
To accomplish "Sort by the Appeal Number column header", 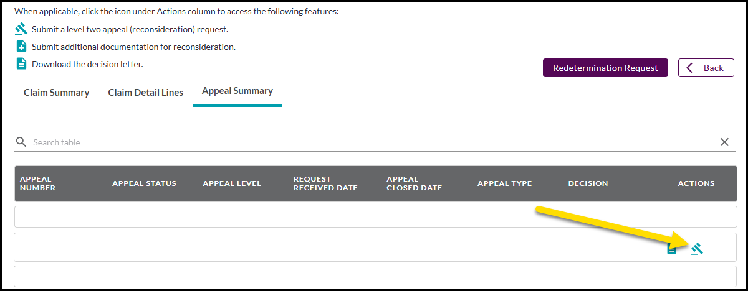I will click(x=38, y=183).
